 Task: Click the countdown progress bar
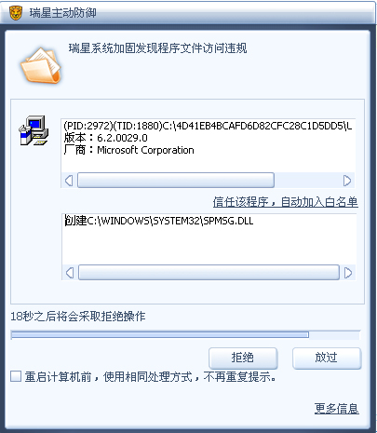185,335
